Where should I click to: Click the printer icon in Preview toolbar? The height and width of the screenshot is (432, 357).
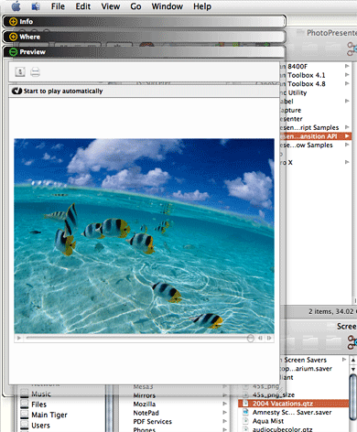[35, 72]
